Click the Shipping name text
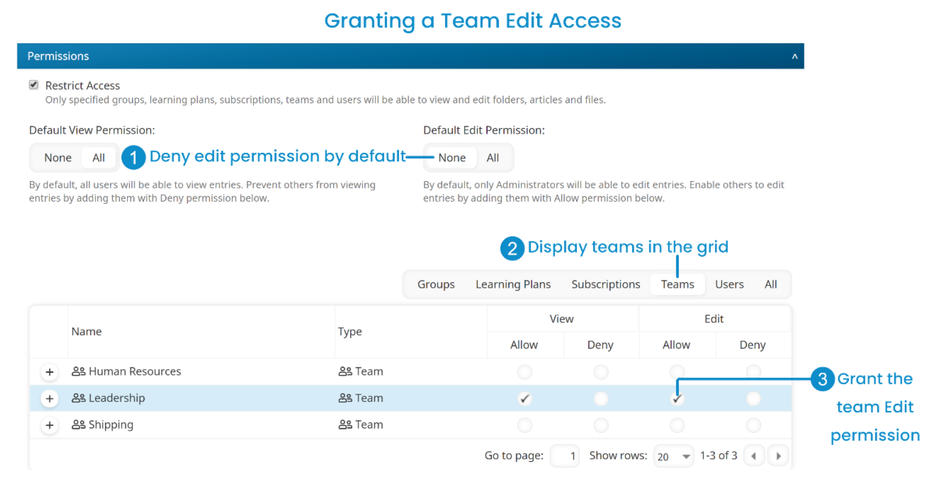 (111, 425)
